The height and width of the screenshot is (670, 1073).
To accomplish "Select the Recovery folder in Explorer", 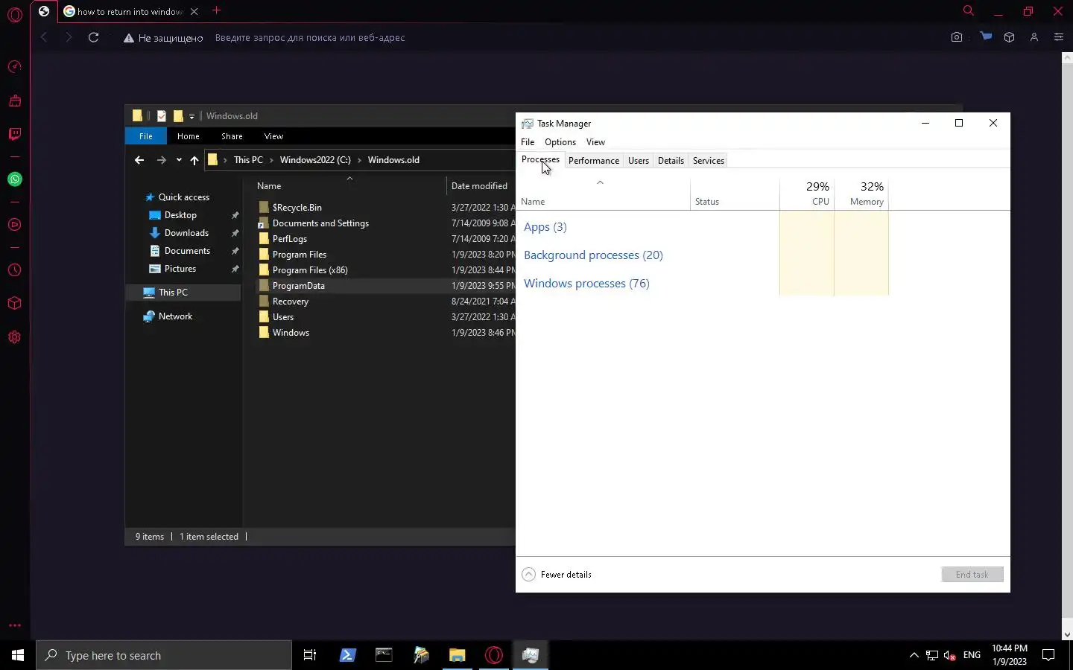I will pos(291,301).
